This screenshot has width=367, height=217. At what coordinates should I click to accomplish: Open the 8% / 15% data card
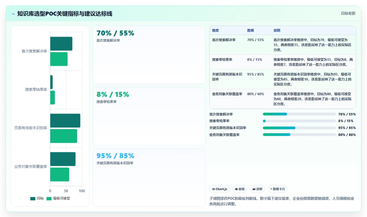[149, 116]
